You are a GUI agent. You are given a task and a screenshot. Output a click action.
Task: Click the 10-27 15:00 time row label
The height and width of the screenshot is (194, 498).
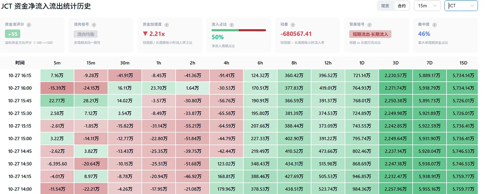[20, 138]
